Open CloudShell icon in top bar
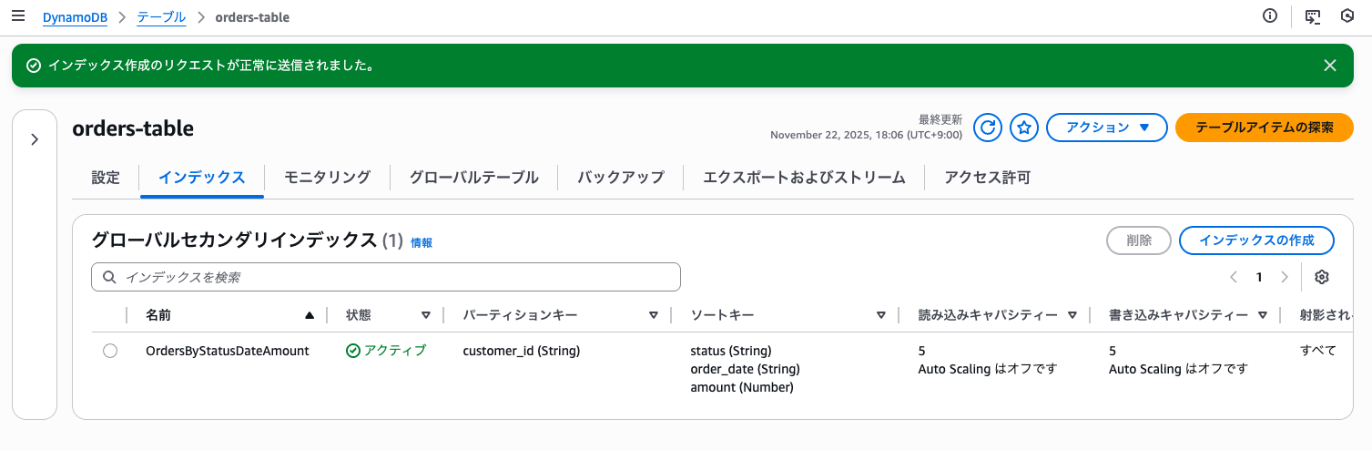1372x450 pixels. (1313, 16)
